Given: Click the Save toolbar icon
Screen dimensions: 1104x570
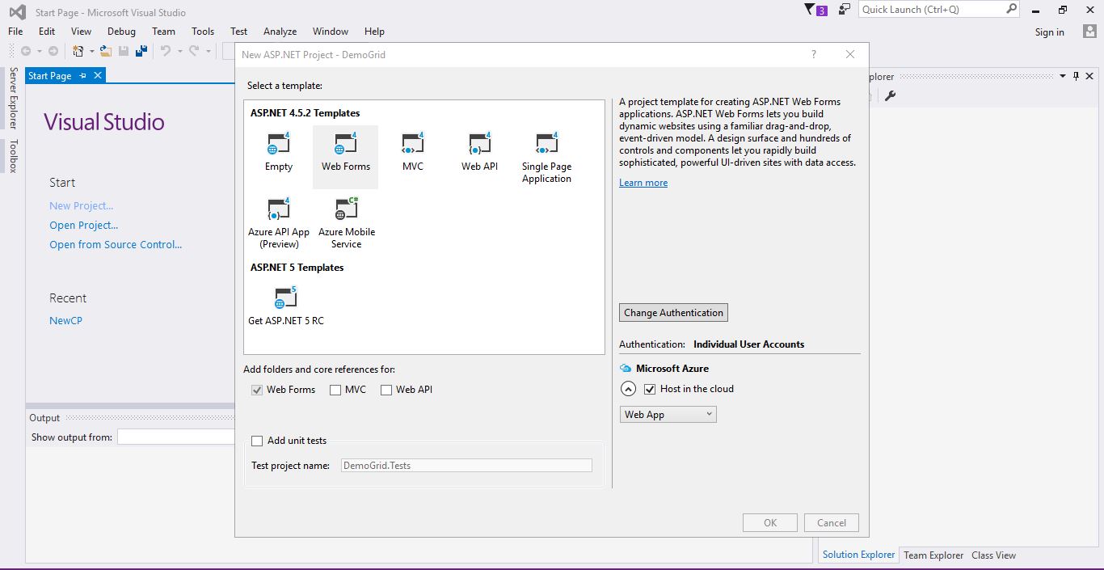Looking at the screenshot, I should coord(124,51).
